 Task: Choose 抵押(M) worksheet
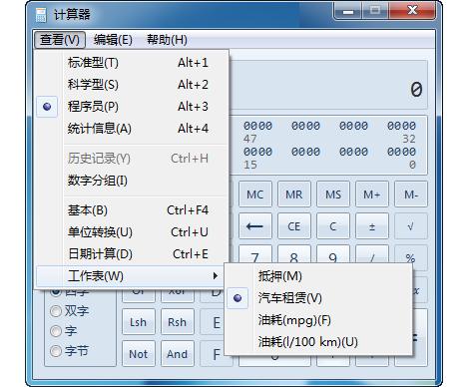tap(318, 276)
